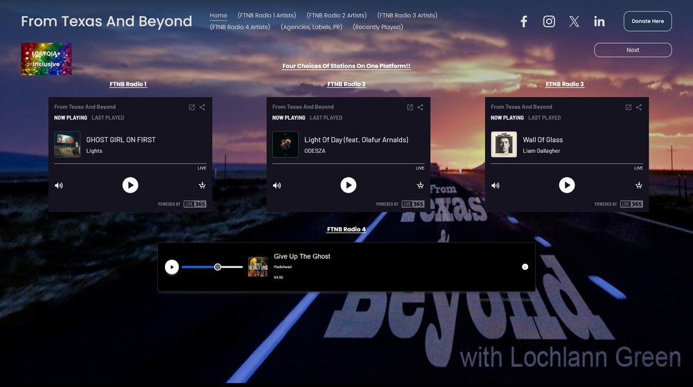The image size is (693, 387).
Task: Mute volume on Ghost Girl On First player
Action: click(59, 186)
